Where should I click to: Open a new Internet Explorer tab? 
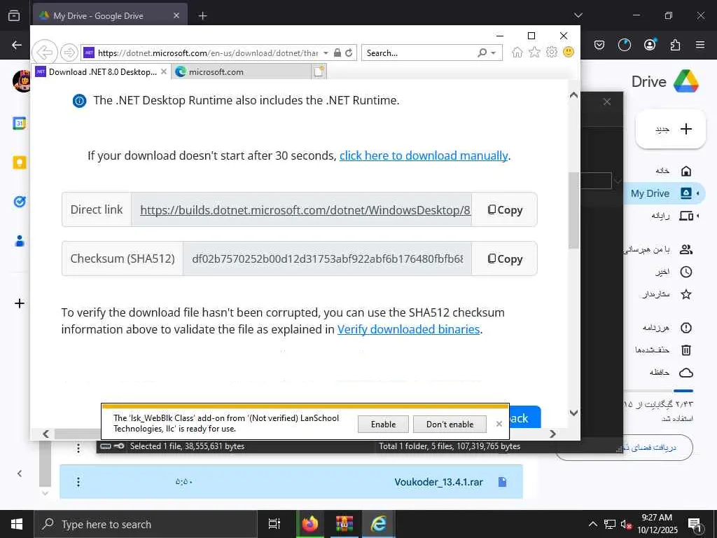(x=319, y=71)
